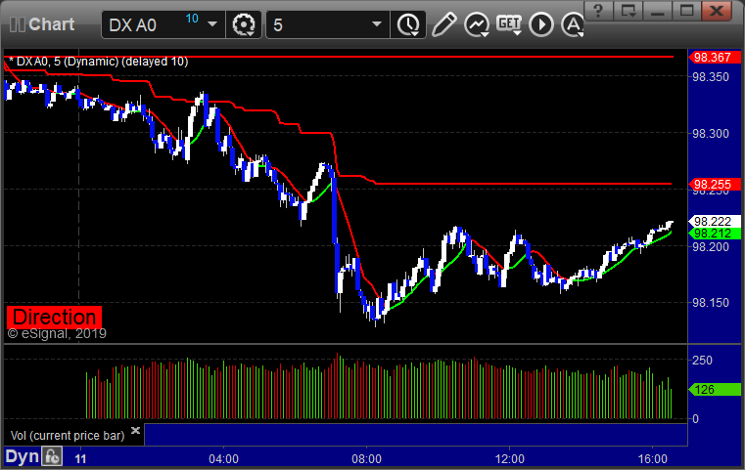Image resolution: width=745 pixels, height=470 pixels.
Task: Click the 98.300 price axis label
Action: [x=711, y=134]
